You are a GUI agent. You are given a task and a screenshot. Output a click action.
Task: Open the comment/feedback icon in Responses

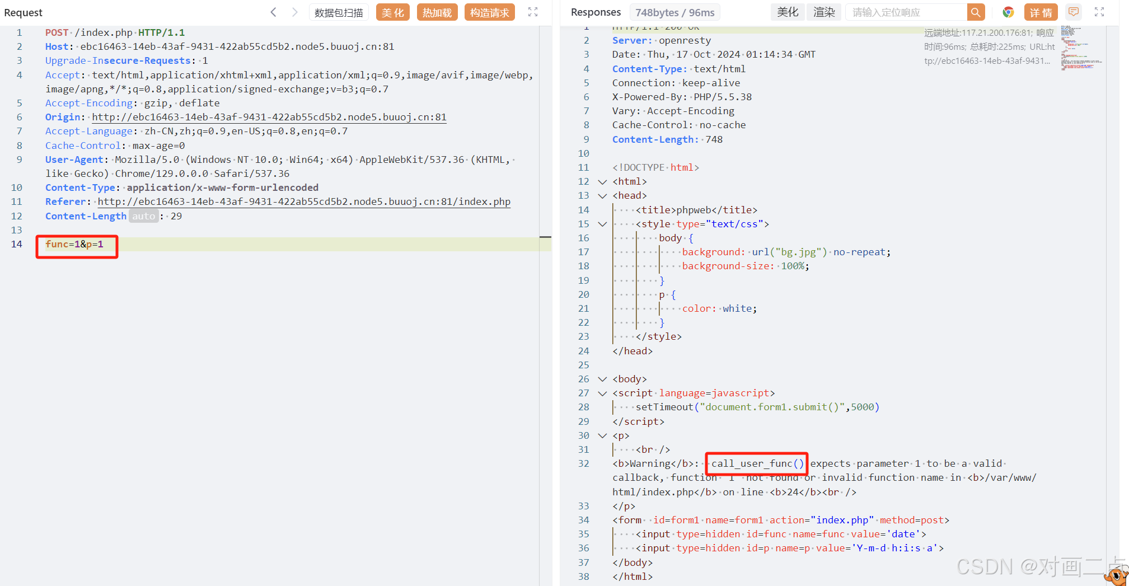1073,12
